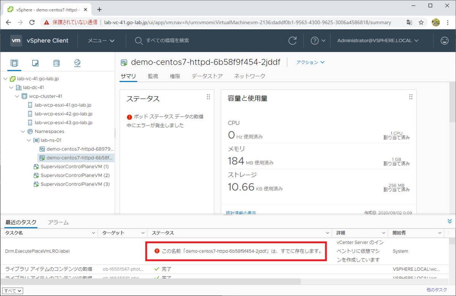This screenshot has height=296, width=456.
Task: Open the タスク名 column filter chevron
Action: coord(93,233)
